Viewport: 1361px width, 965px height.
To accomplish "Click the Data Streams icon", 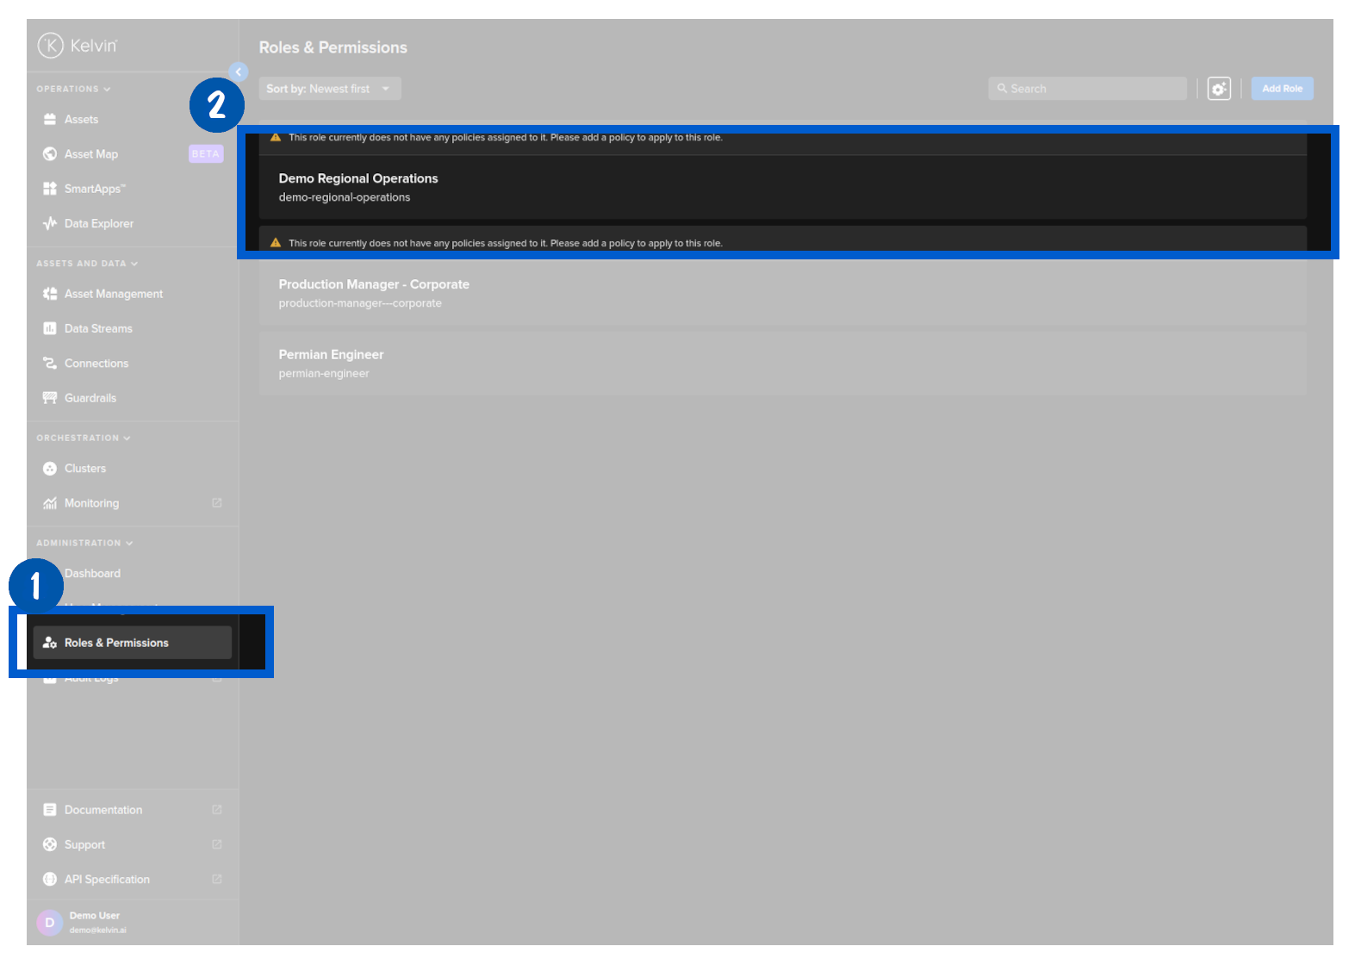I will click(50, 329).
